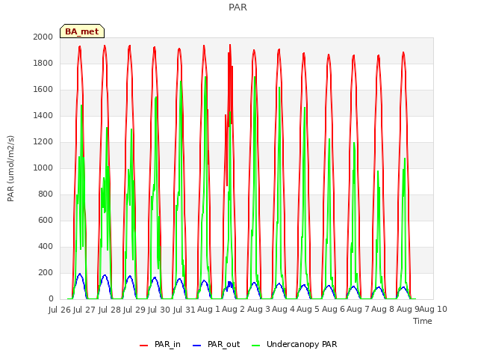
Task: Click the Aug 10 x-axis date label
Action: click(x=433, y=310)
